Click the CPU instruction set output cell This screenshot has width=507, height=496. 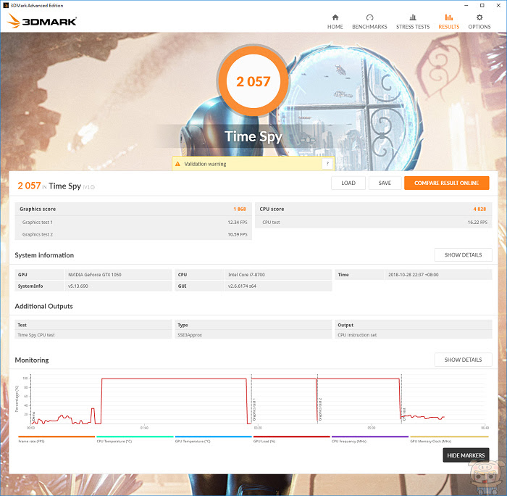click(414, 335)
